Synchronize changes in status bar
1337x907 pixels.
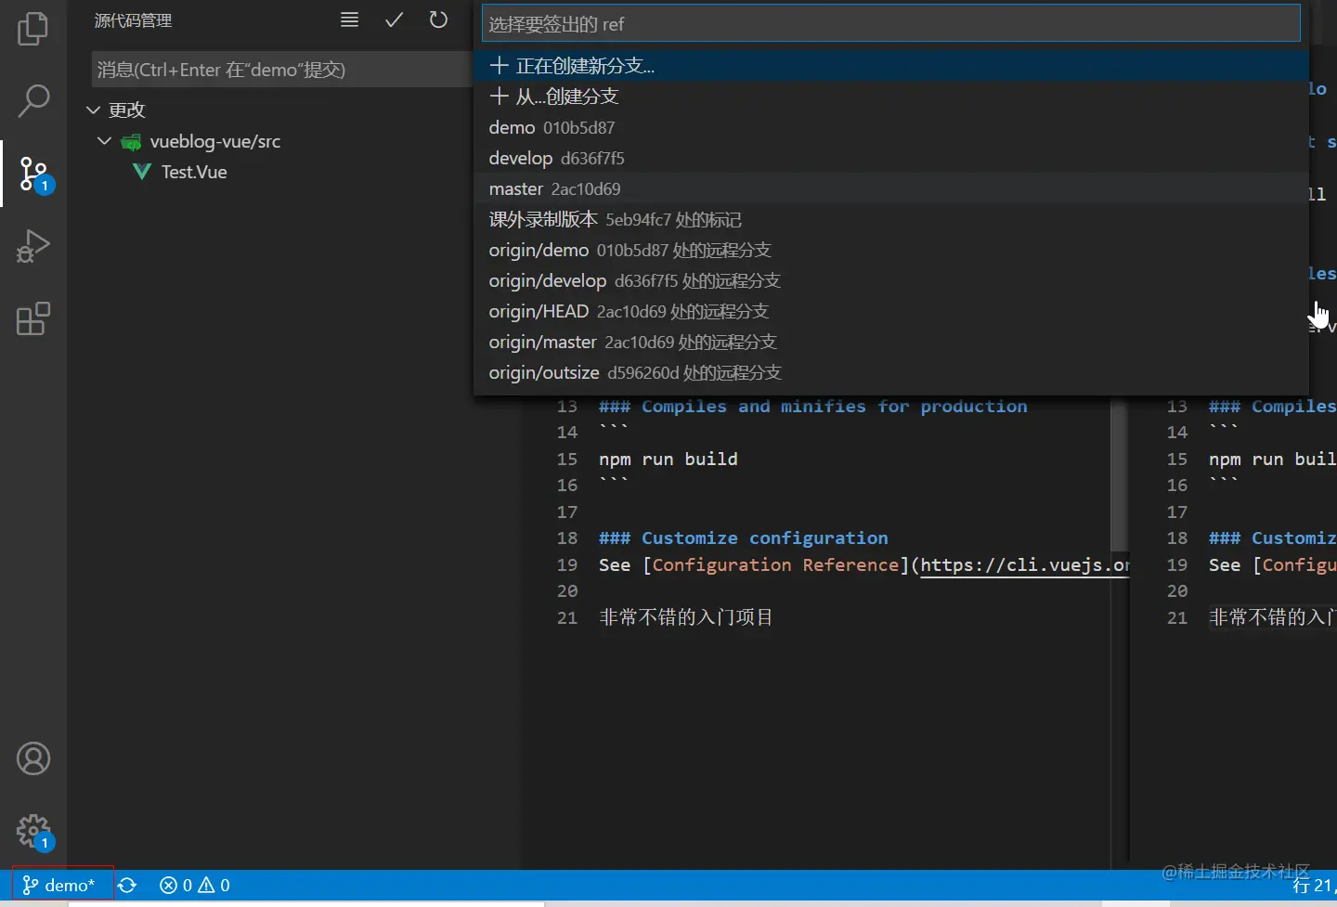pos(127,886)
